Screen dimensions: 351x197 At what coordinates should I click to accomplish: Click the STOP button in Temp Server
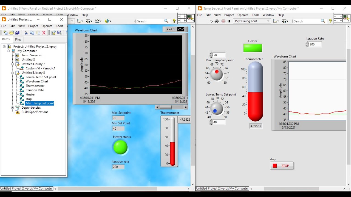(282, 166)
